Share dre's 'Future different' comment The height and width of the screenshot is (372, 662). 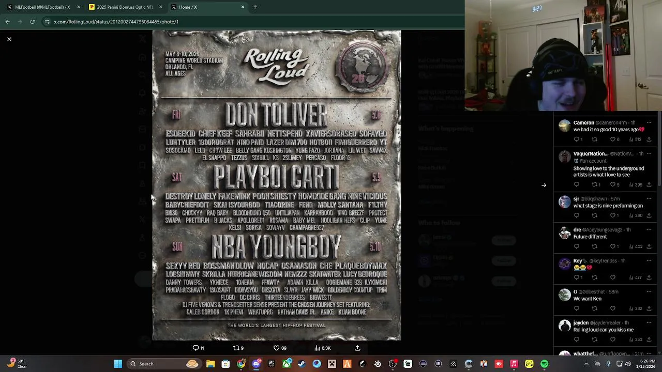click(649, 246)
